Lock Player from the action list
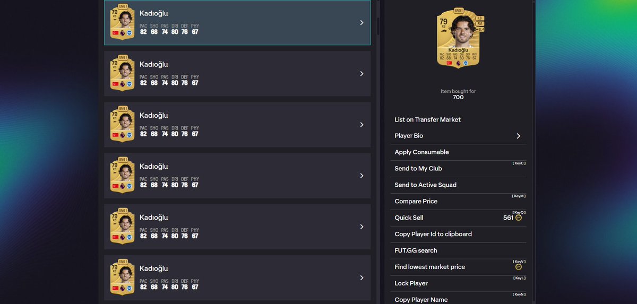Image resolution: width=637 pixels, height=304 pixels. [458, 283]
